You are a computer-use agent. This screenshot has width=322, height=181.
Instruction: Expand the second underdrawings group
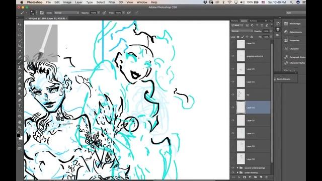click(237, 168)
